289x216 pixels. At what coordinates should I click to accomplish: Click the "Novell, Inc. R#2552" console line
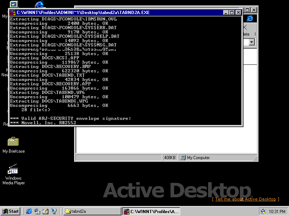click(x=49, y=123)
